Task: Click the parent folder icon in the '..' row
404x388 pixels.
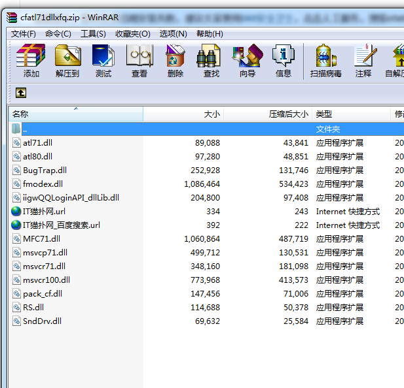Action: [x=16, y=129]
